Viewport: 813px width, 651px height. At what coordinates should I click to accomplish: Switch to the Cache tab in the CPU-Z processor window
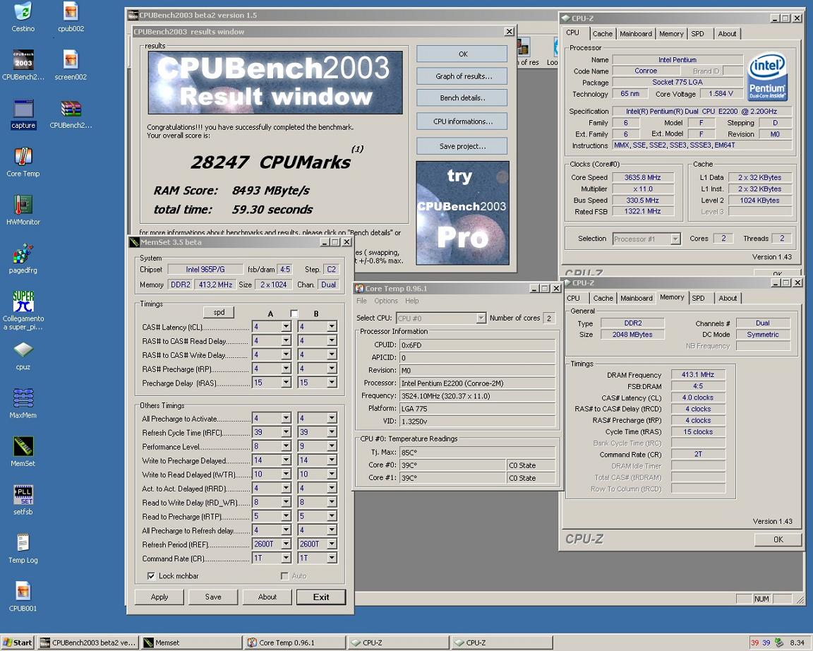pos(603,34)
